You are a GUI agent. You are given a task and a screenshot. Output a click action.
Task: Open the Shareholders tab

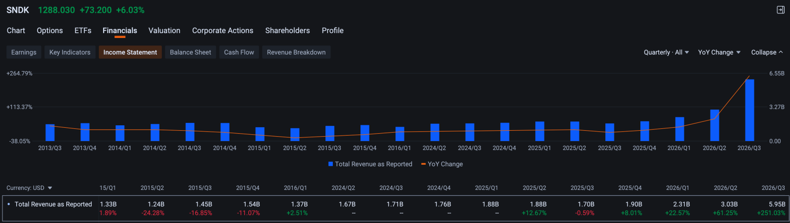[287, 31]
